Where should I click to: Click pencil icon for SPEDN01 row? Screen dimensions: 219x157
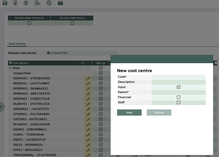click(x=88, y=99)
